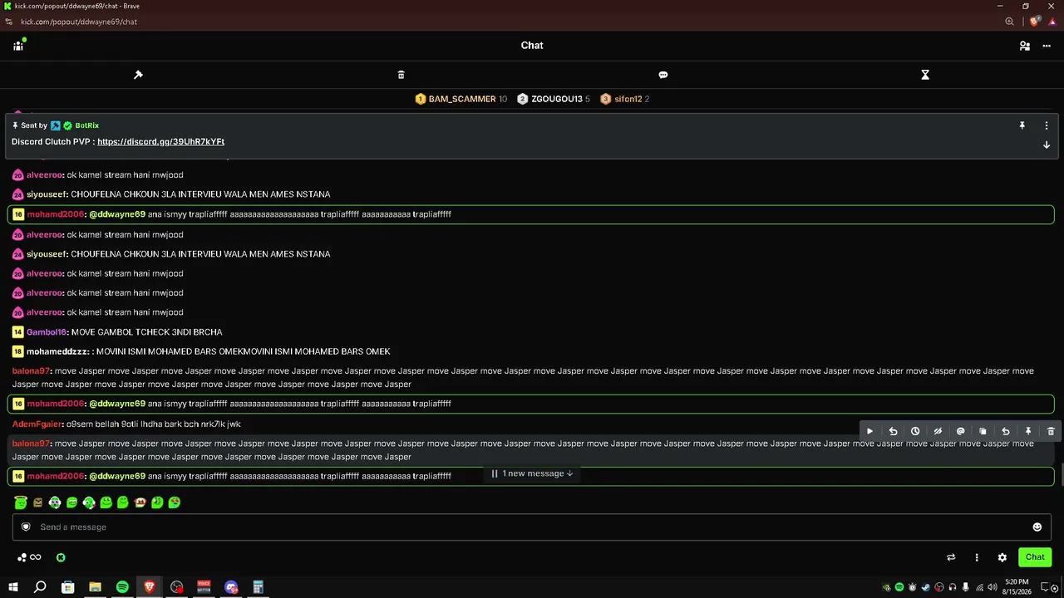Viewport: 1064px width, 598px height.
Task: Click shield icon inside message box
Action: pyautogui.click(x=26, y=527)
